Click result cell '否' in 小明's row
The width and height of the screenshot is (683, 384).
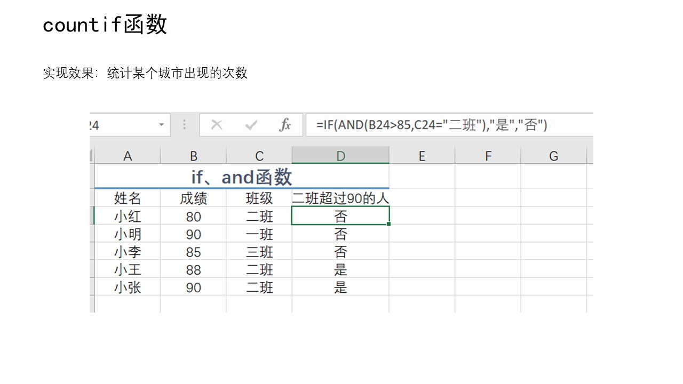pos(340,234)
